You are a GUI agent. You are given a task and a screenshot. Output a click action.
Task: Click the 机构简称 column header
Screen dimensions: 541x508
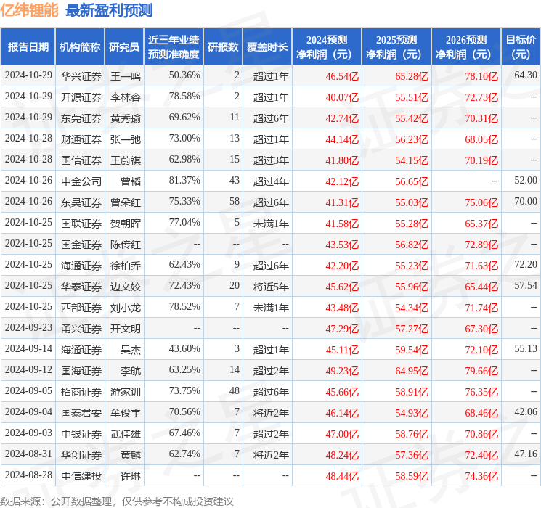[x=80, y=47]
